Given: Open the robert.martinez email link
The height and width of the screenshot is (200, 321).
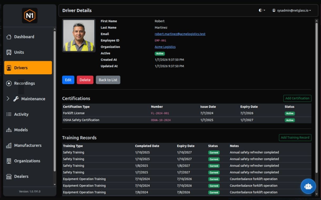Looking at the screenshot, I should [180, 34].
